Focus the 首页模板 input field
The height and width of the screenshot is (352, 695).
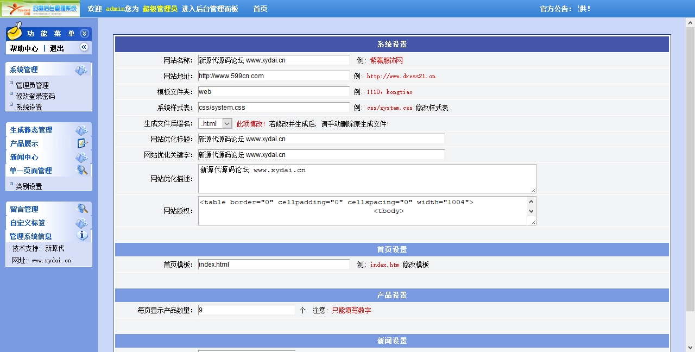(x=274, y=265)
